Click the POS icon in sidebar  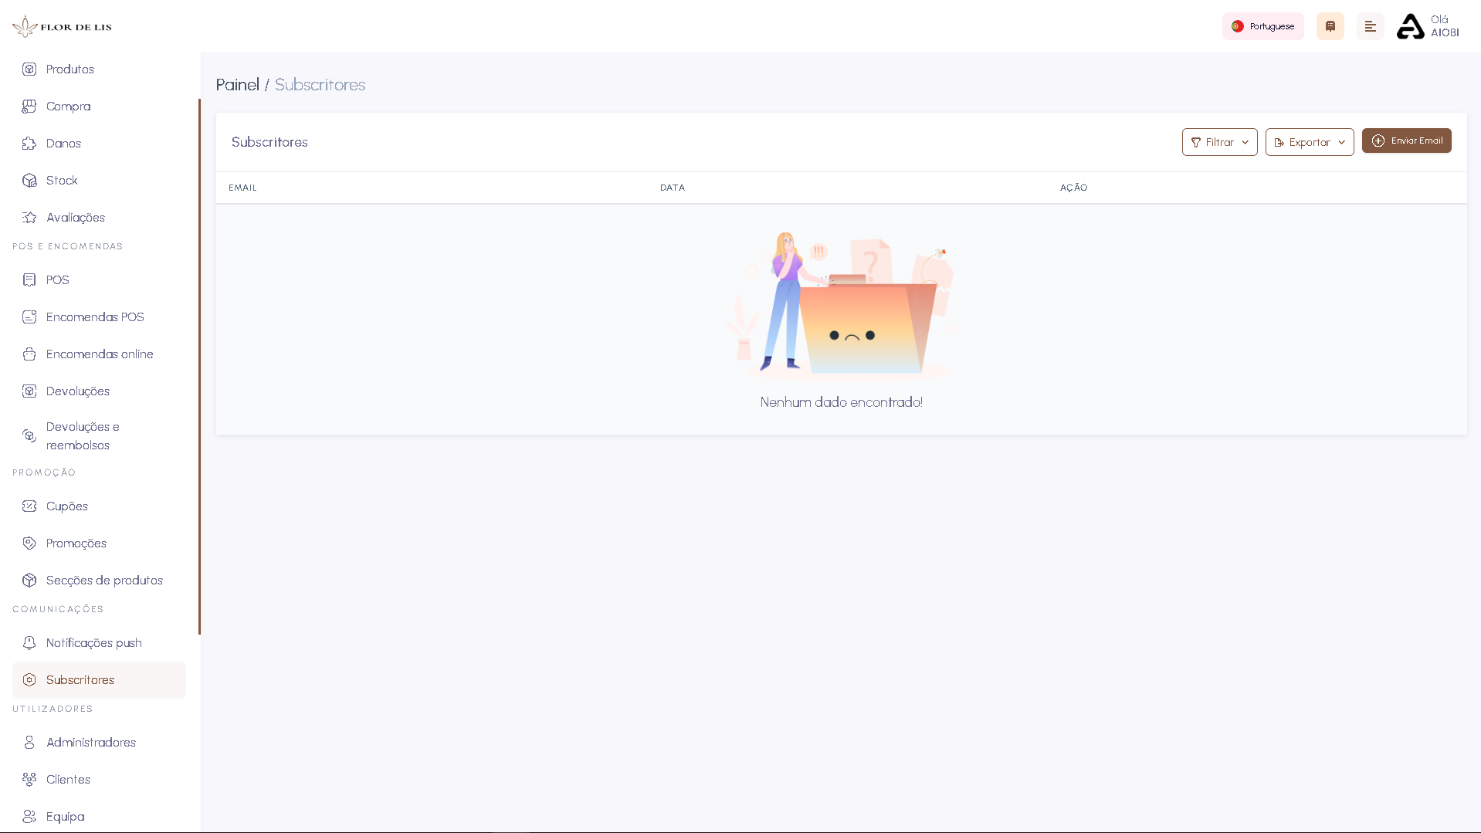click(x=29, y=279)
